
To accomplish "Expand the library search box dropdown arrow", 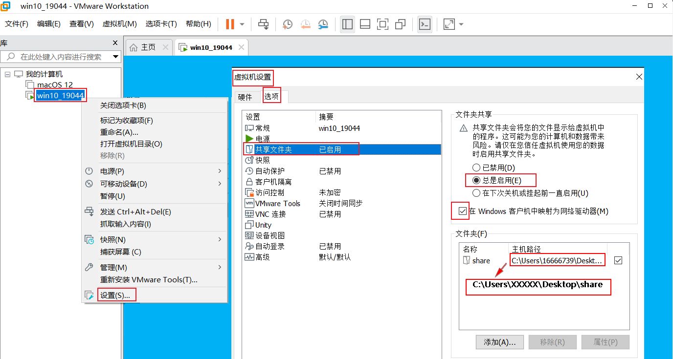I will (116, 57).
